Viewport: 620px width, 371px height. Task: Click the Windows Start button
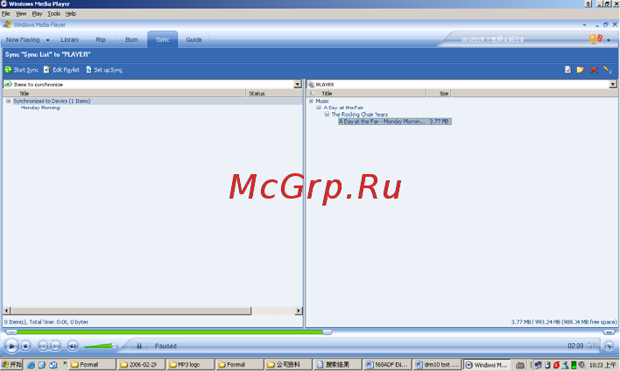11,364
